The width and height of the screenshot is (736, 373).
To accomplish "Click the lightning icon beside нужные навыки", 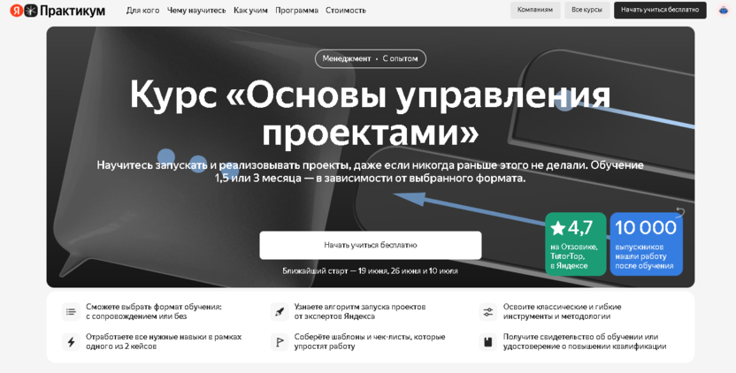I will (71, 342).
